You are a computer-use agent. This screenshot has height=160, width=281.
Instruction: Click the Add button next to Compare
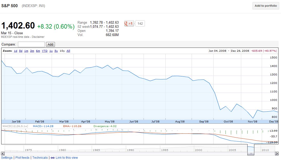pyautogui.click(x=50, y=44)
